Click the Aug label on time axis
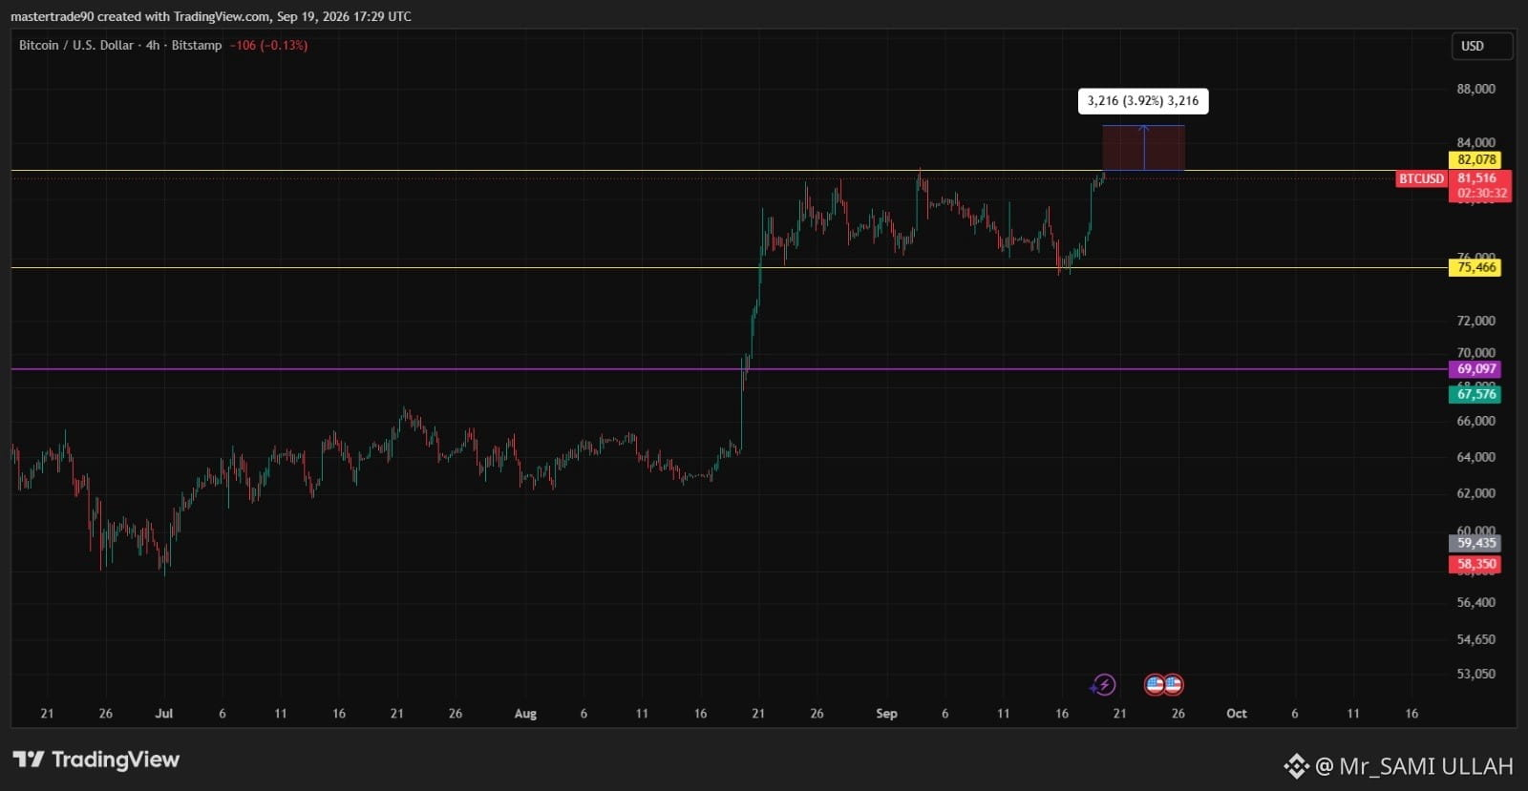Image resolution: width=1528 pixels, height=791 pixels. (525, 714)
